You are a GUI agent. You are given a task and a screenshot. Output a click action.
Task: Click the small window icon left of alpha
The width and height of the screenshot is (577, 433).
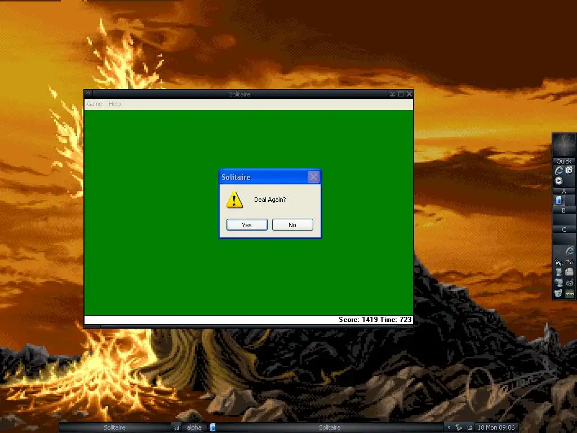tap(176, 427)
